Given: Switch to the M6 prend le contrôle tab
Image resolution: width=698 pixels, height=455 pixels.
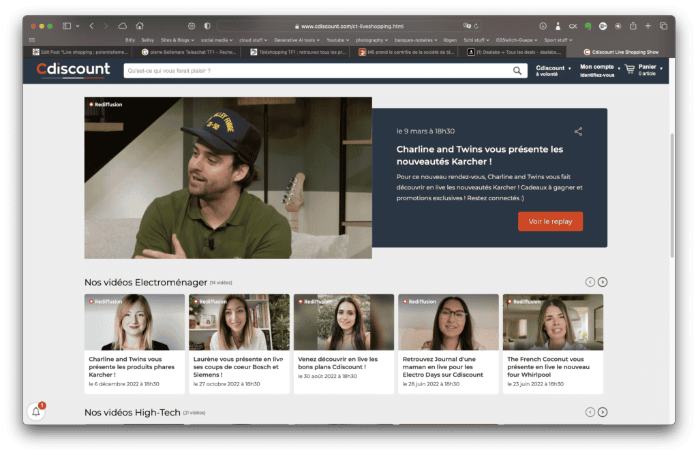Looking at the screenshot, I should [x=407, y=52].
